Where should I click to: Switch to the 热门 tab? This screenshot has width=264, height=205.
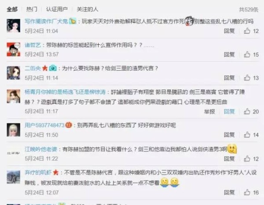click(32, 9)
